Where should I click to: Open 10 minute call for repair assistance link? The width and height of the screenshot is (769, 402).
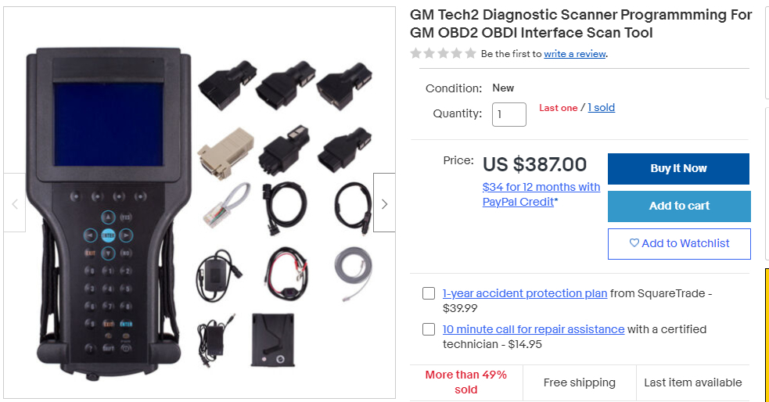(534, 329)
